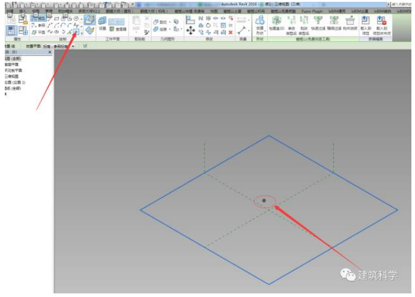Select the Ellipse draw tool
This screenshot has width=415, height=297.
pos(56,32)
